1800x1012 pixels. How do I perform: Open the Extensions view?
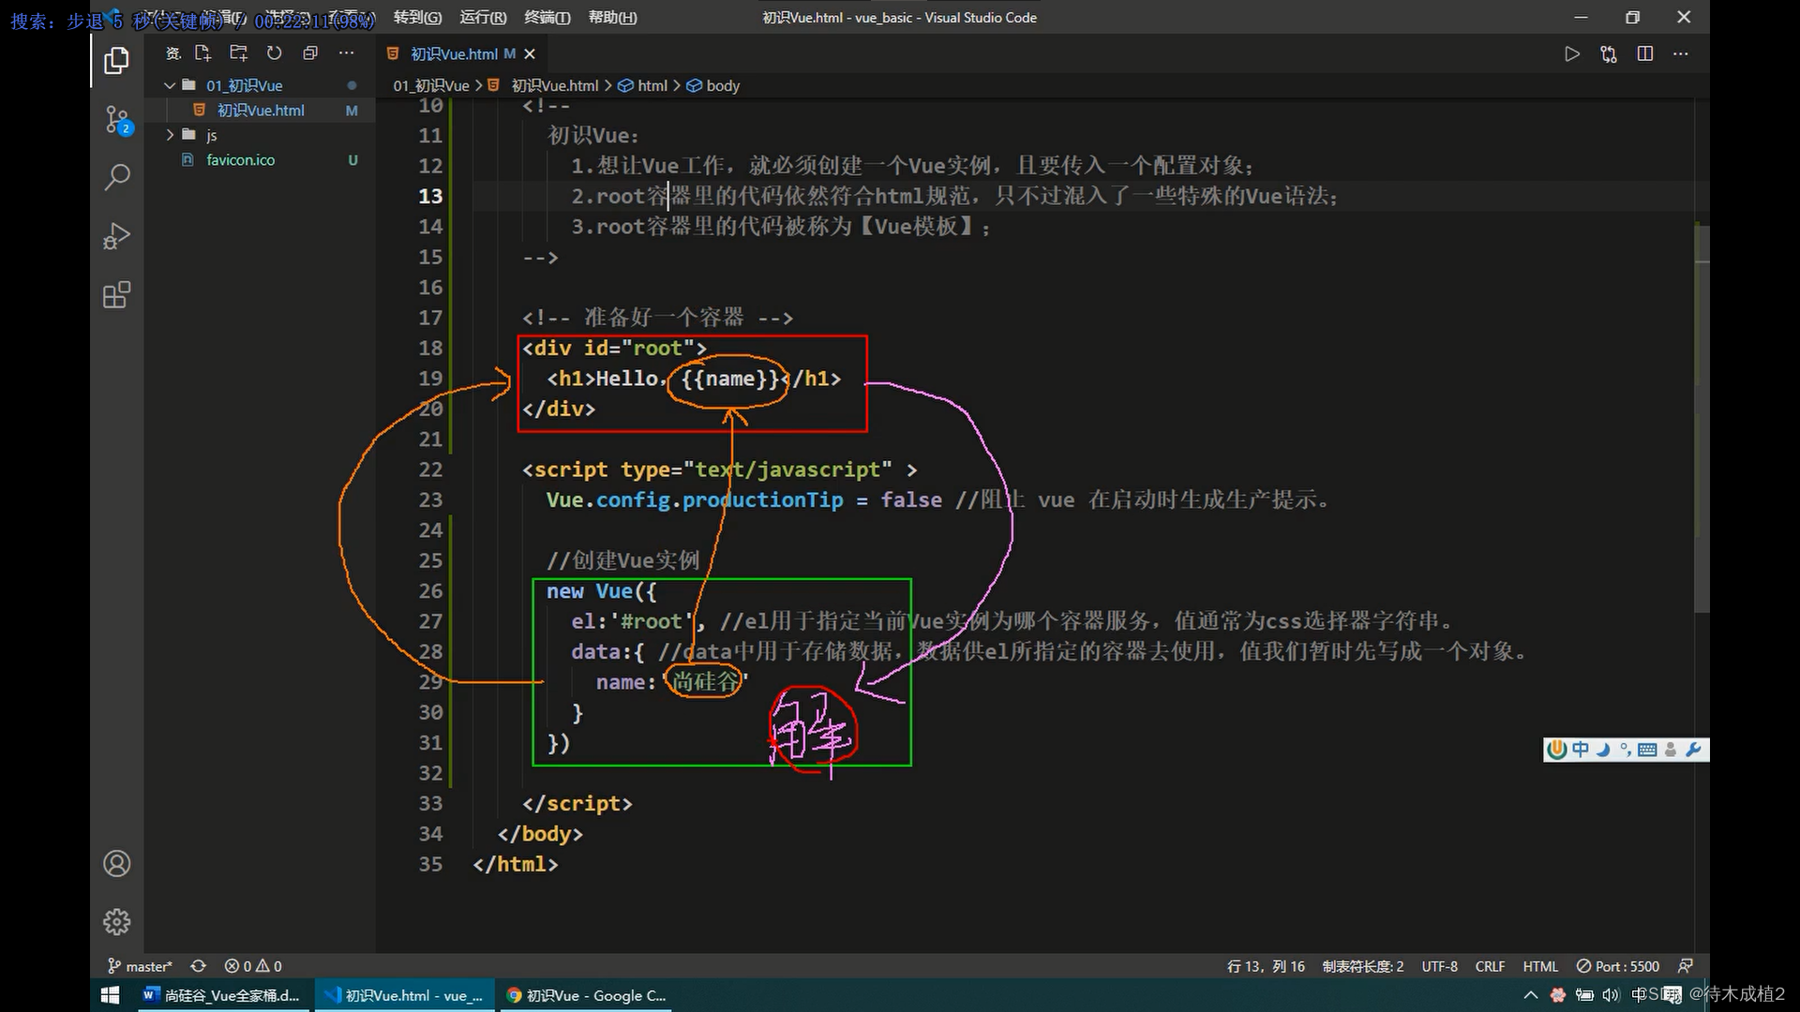point(116,295)
